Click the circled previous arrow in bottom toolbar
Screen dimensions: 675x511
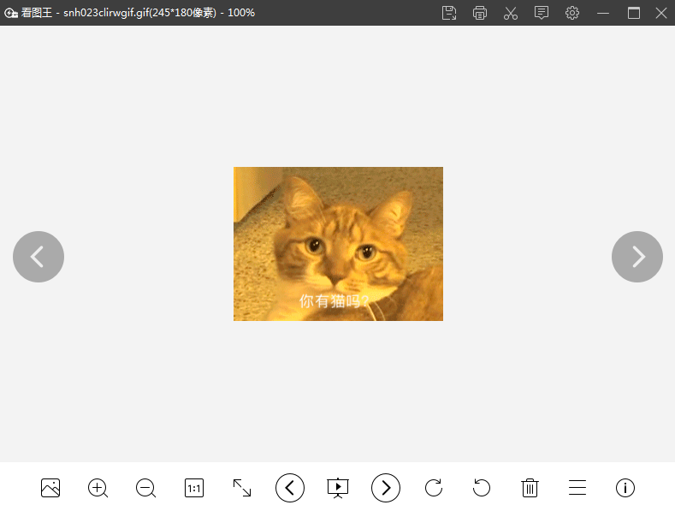(x=290, y=488)
